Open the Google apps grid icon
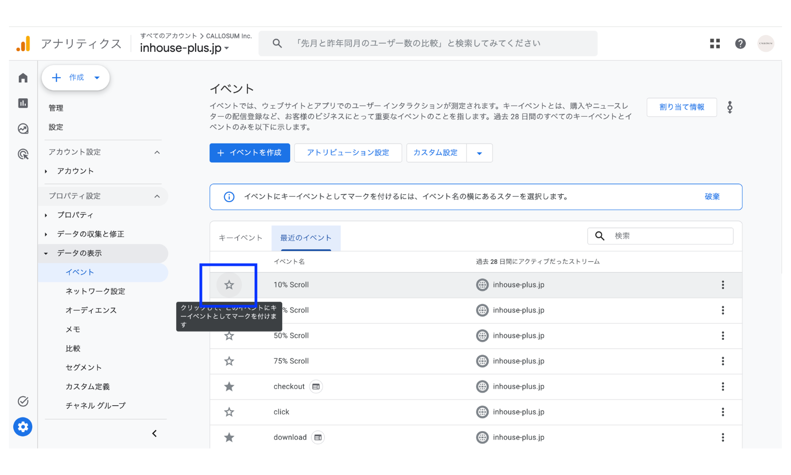 point(715,44)
